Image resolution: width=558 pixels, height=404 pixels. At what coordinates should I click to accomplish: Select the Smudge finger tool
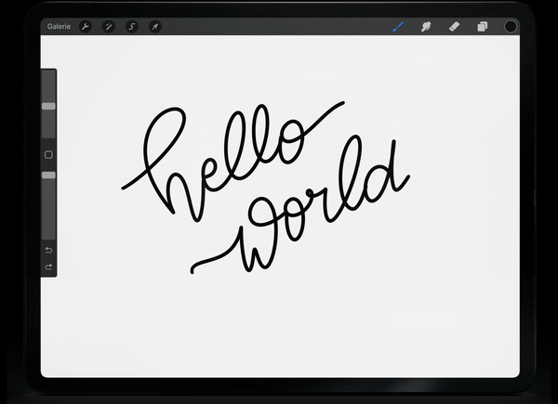(x=426, y=26)
